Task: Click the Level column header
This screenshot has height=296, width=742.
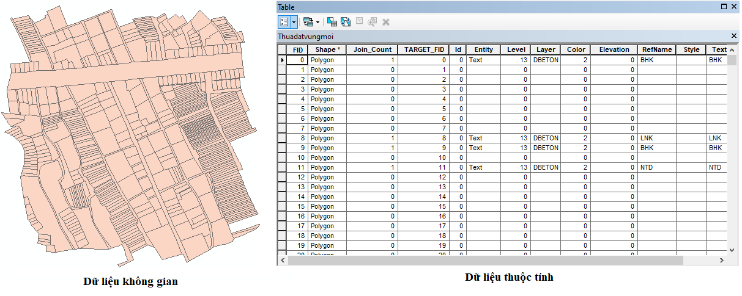Action: [516, 50]
